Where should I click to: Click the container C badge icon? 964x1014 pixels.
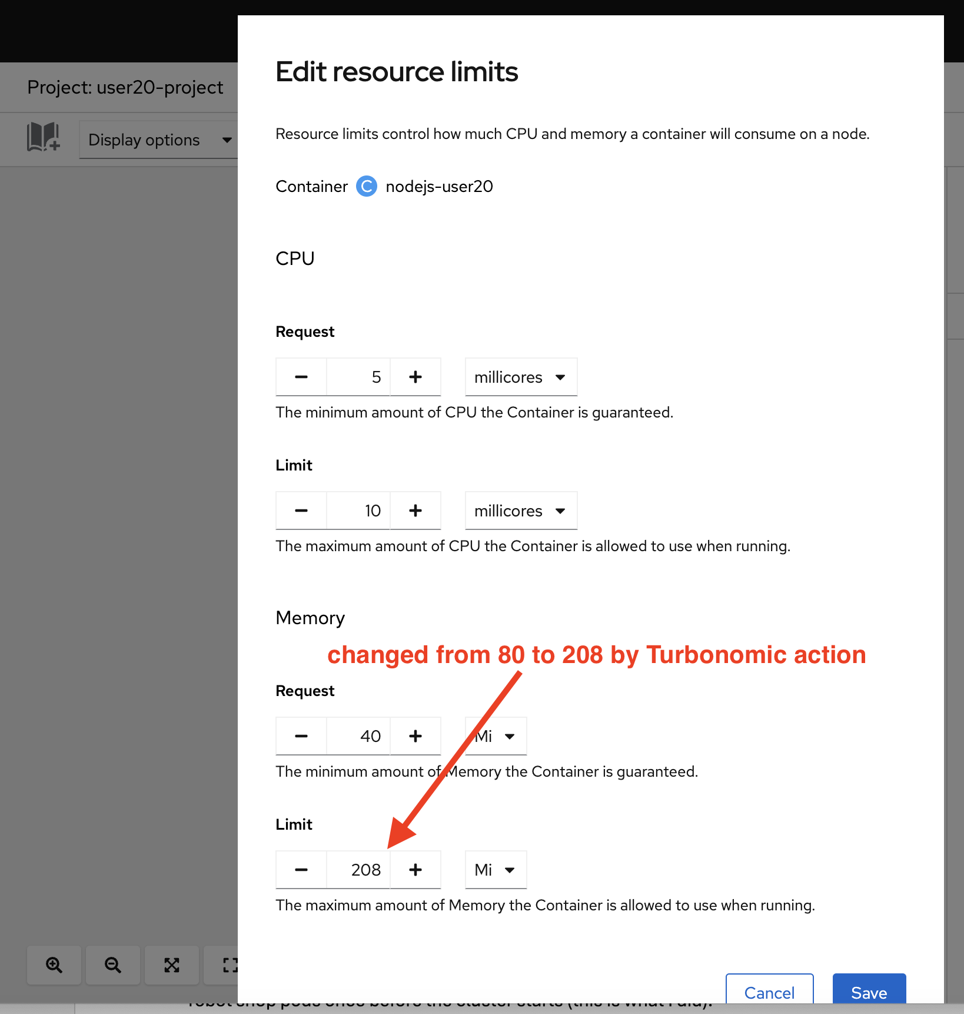(367, 187)
